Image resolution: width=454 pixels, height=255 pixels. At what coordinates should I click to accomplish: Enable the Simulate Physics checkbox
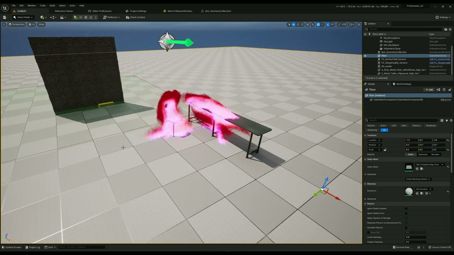pyautogui.click(x=406, y=228)
